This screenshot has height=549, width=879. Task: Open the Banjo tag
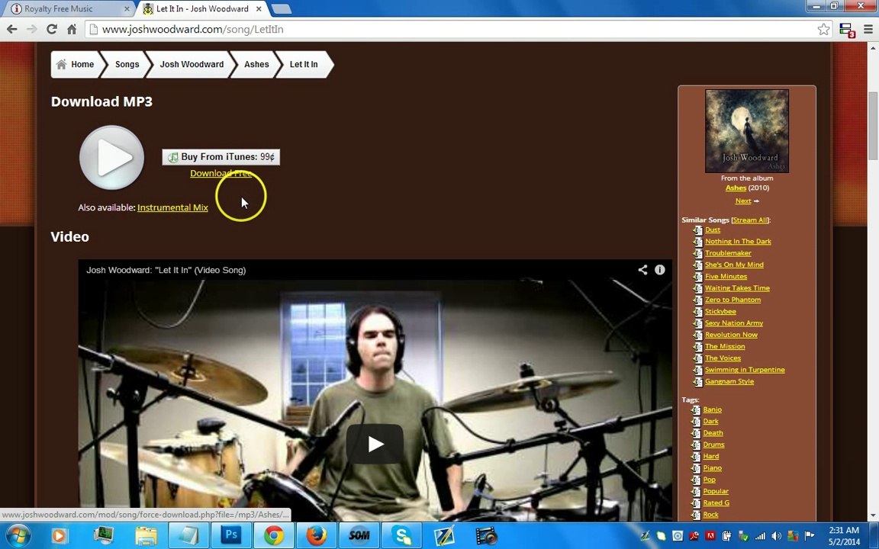point(712,409)
